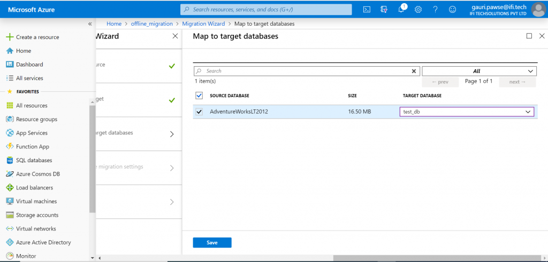The width and height of the screenshot is (548, 262).
Task: Open the test_db target database dropdown
Action: (x=467, y=112)
